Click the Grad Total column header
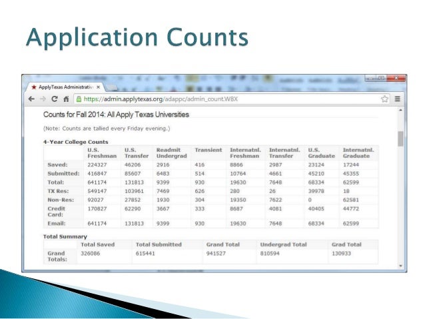 coord(346,244)
